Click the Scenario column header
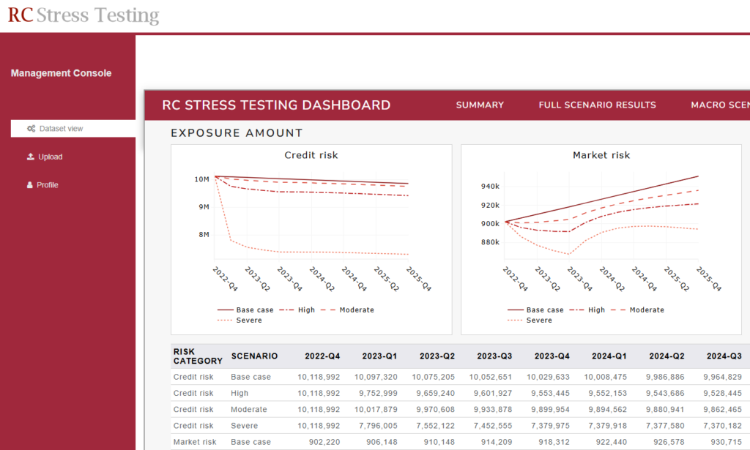750x450 pixels. pos(254,356)
